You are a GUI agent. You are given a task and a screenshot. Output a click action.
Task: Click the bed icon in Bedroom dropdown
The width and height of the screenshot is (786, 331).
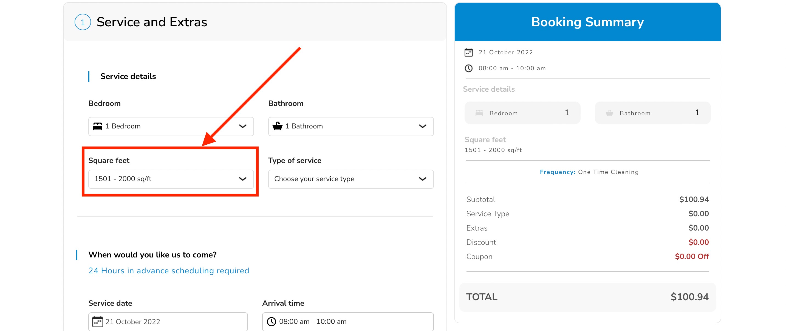(98, 127)
